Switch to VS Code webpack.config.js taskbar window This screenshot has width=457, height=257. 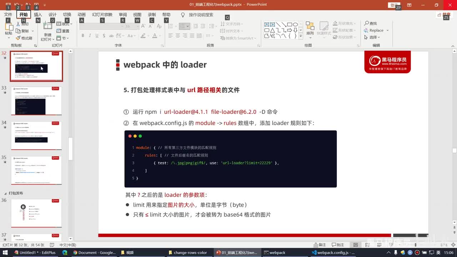(333, 252)
